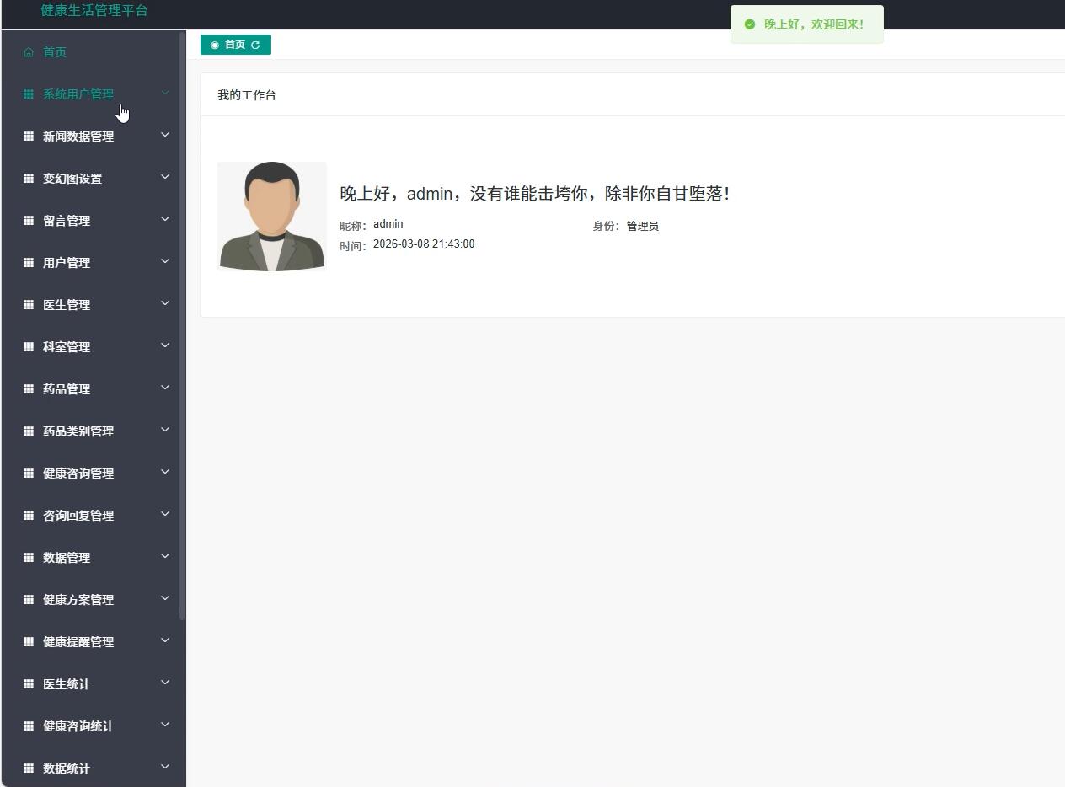Viewport: 1065px width, 787px height.
Task: Open the 健康方案管理 menu label
Action: [x=78, y=600]
